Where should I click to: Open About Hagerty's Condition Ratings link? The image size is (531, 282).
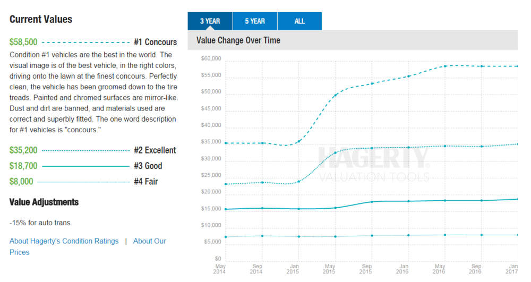click(x=64, y=241)
